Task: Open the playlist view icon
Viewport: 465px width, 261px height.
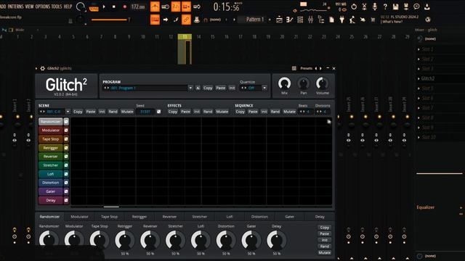Action: tap(279, 20)
